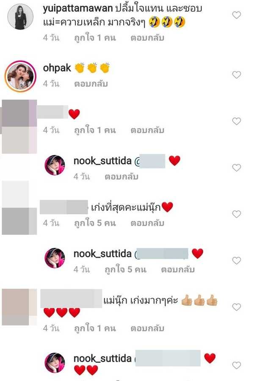254x381 pixels.
Task: Open the yuipattamawan username link
Action: tap(78, 9)
